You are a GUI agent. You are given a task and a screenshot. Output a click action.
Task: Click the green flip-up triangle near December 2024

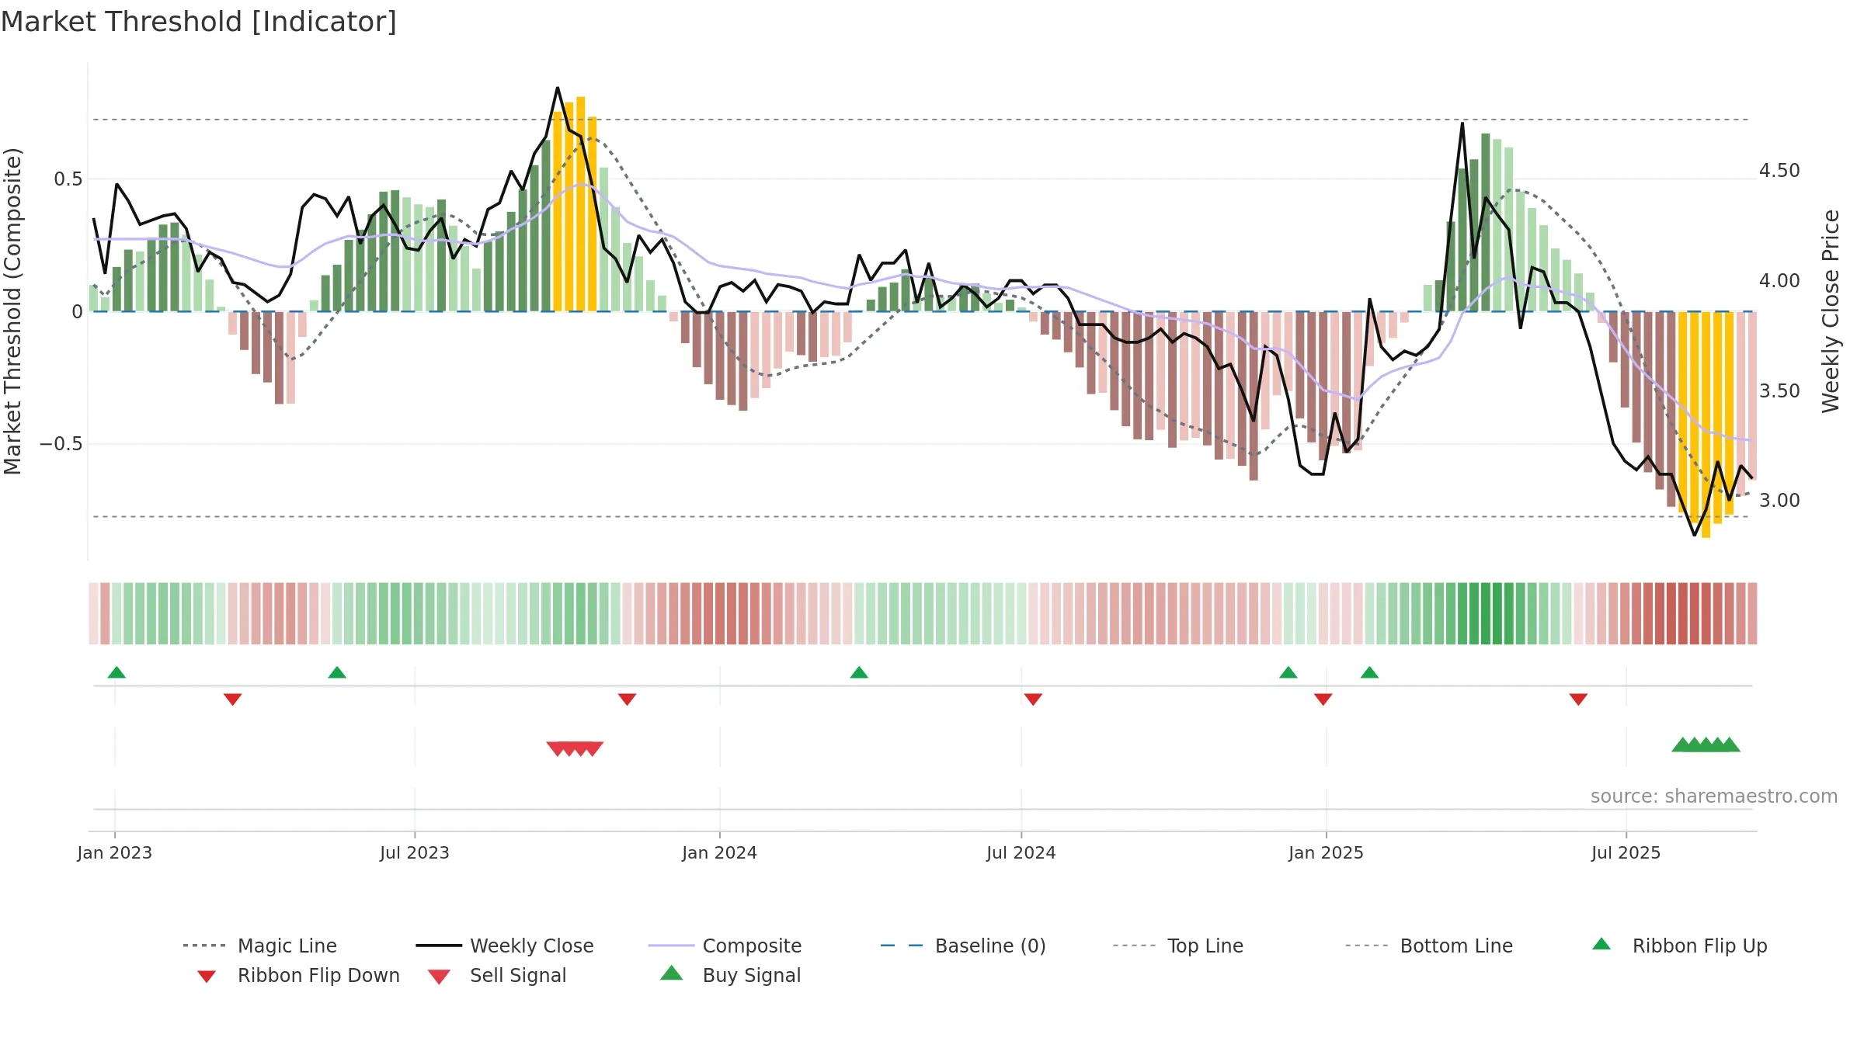pyautogui.click(x=1288, y=672)
